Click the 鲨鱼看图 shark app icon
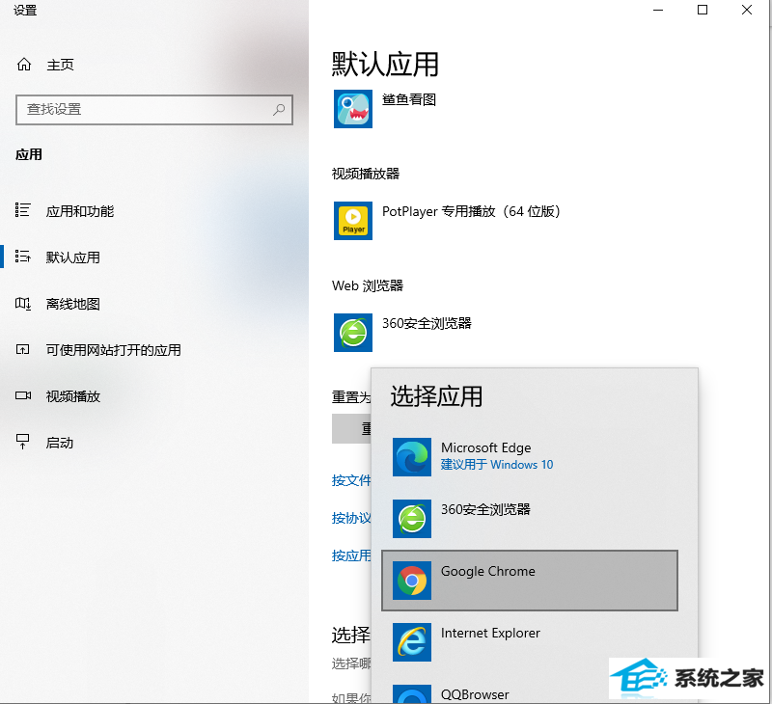Screen dimensions: 772x704 (x=353, y=109)
